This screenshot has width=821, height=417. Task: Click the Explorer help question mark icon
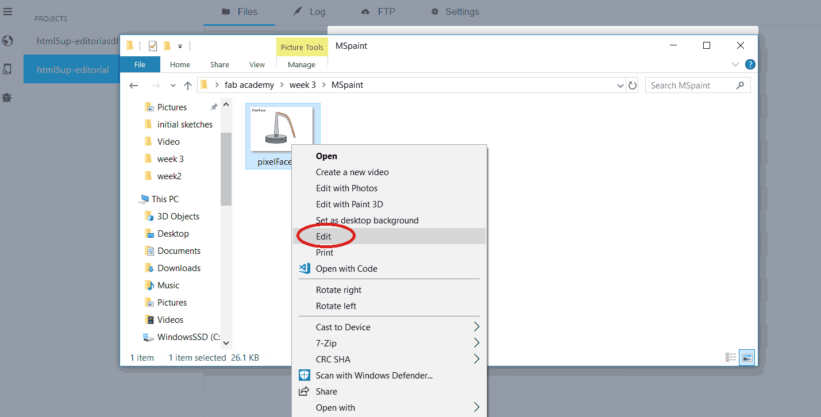click(x=750, y=64)
